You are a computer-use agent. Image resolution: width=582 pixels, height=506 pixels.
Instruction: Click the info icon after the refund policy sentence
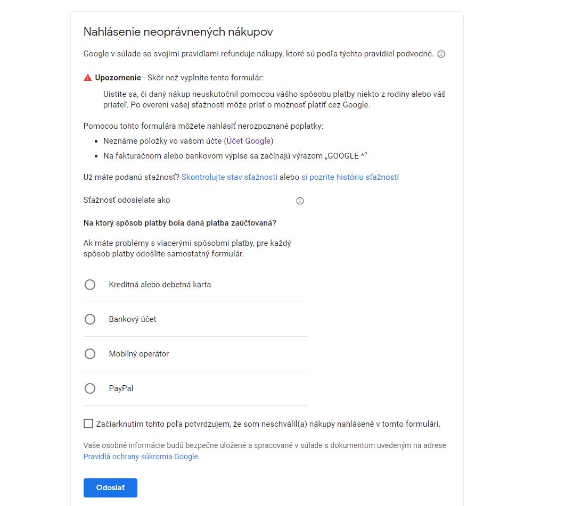[441, 54]
